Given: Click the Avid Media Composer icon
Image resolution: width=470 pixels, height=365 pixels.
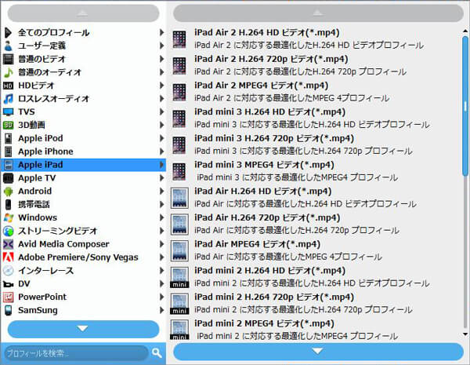Looking at the screenshot, I should [8, 244].
